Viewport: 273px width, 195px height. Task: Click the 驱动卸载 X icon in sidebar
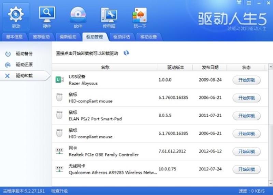8,76
